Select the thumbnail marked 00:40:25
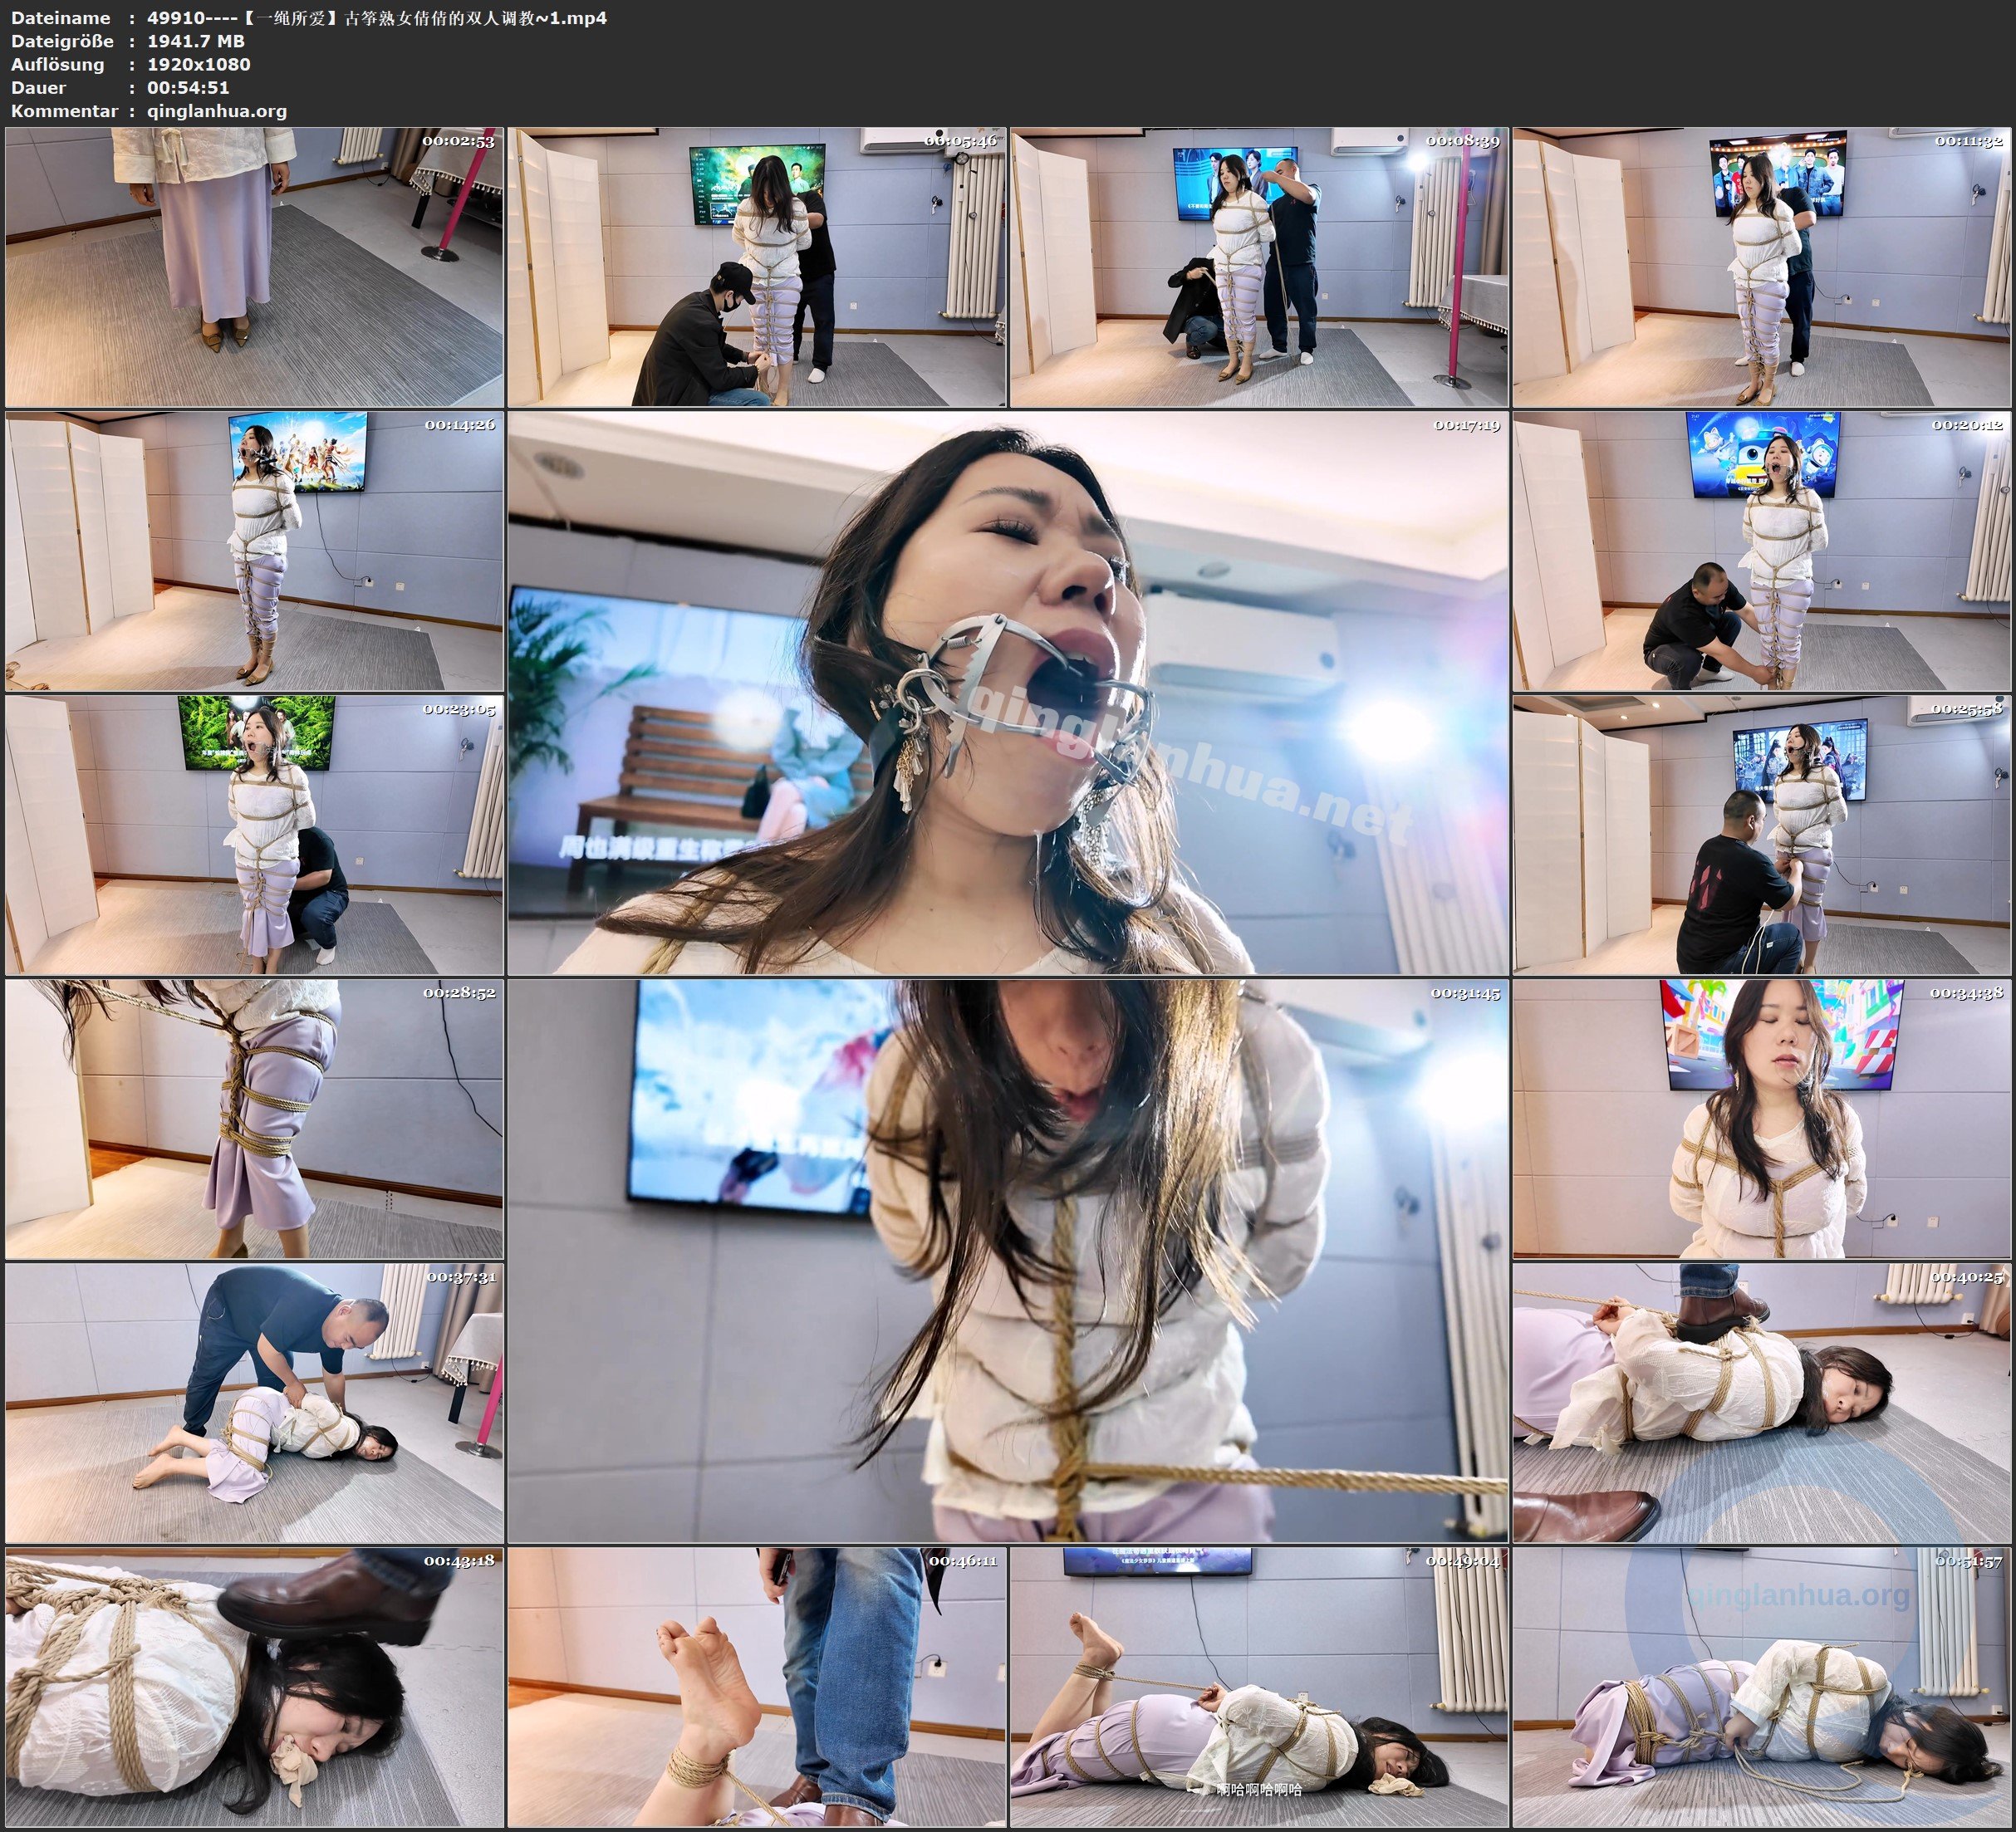The image size is (2016, 1832). (1761, 1402)
